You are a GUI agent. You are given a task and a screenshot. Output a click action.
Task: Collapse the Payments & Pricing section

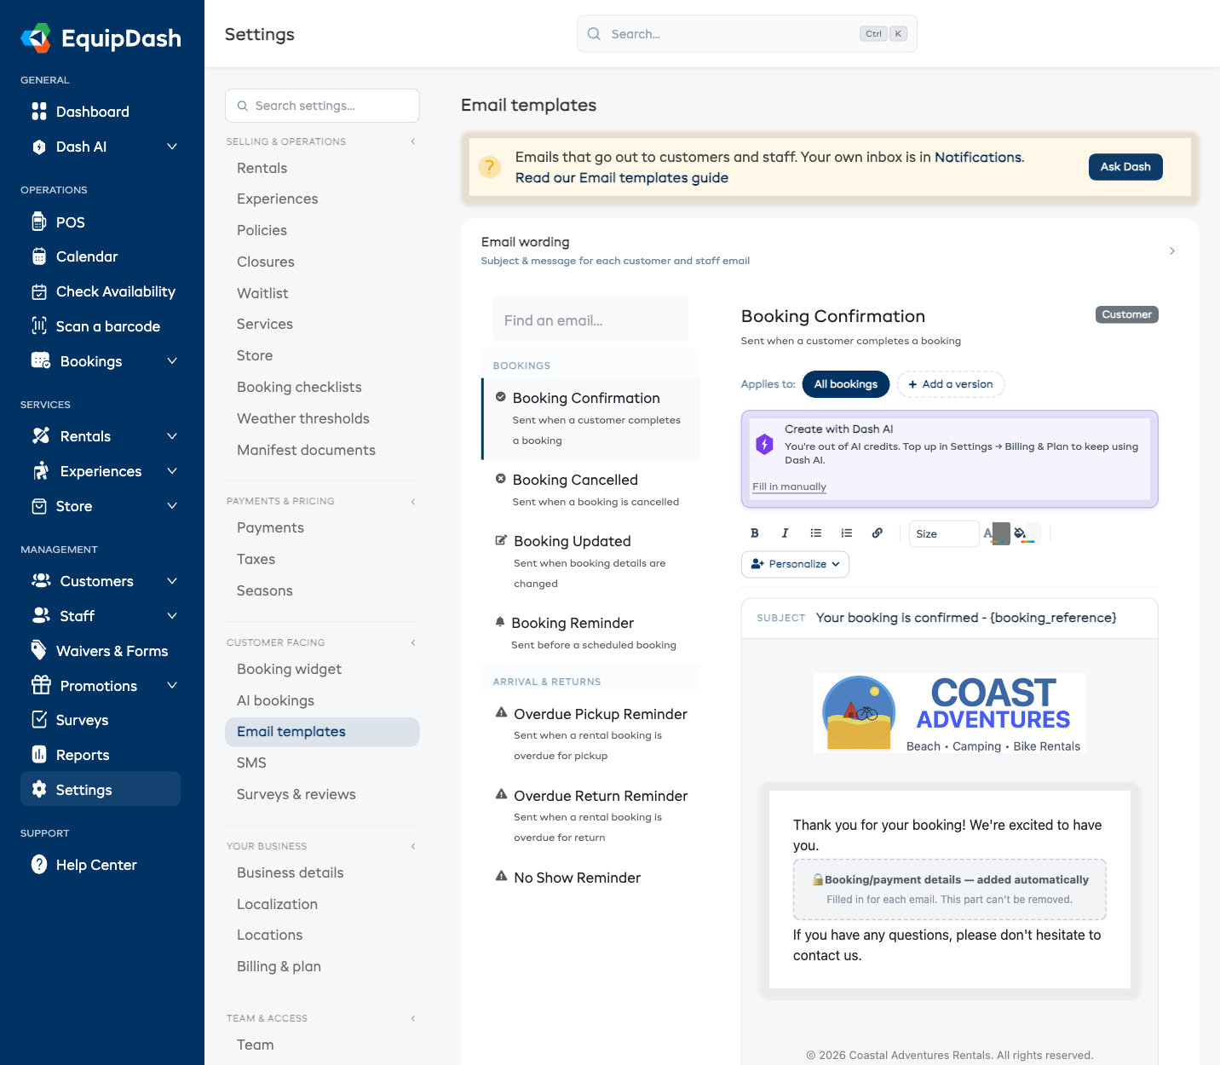pyautogui.click(x=413, y=501)
